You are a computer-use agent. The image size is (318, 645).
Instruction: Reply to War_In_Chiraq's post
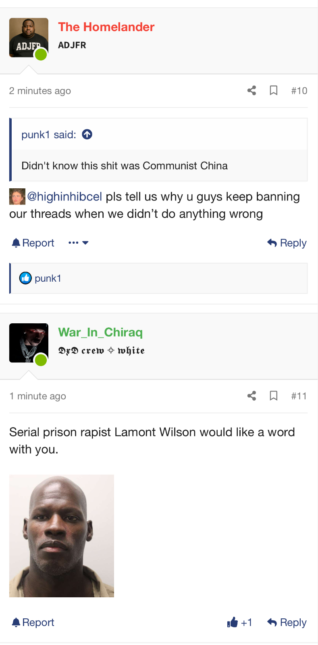click(287, 622)
